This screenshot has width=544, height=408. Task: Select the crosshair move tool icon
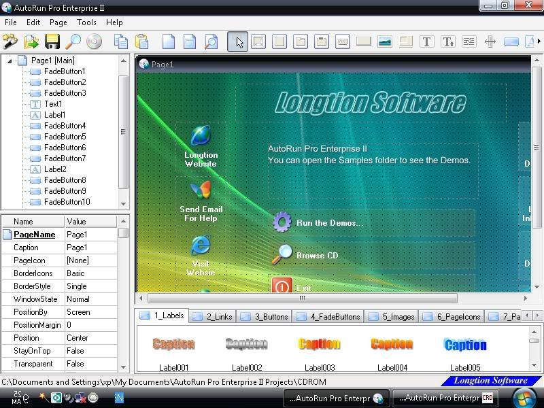[x=490, y=41]
